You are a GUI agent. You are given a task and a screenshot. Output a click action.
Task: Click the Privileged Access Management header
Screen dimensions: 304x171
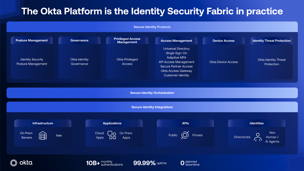127,40
